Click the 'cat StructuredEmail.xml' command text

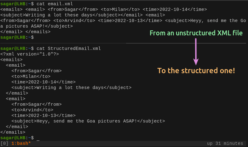(69, 49)
